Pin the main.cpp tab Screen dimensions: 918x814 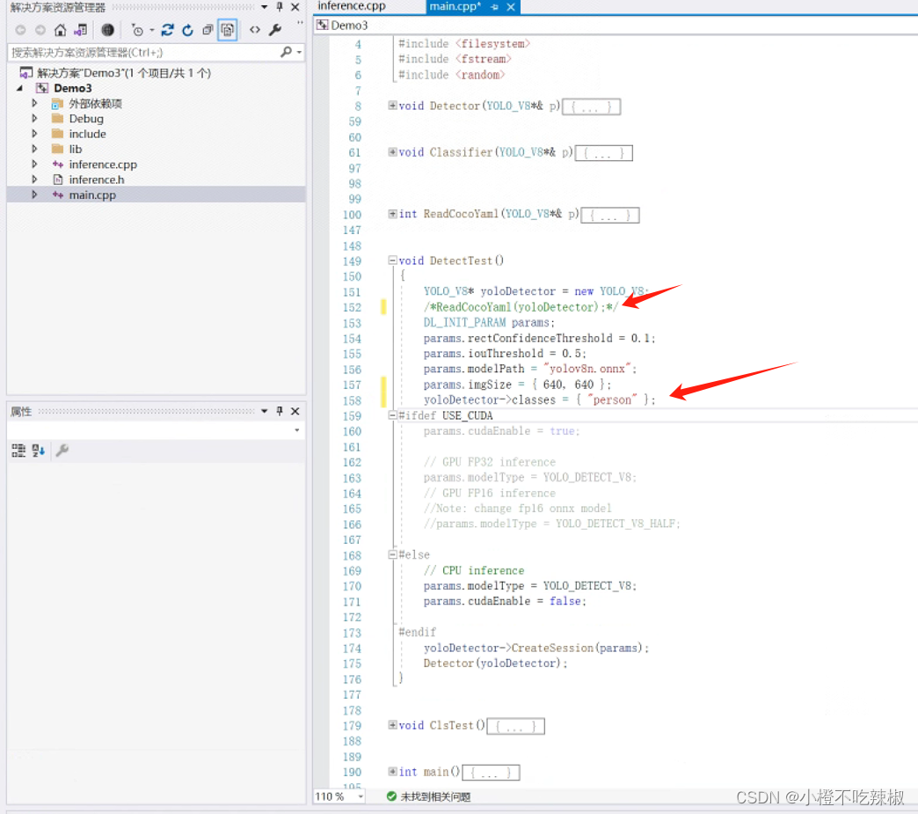click(495, 7)
